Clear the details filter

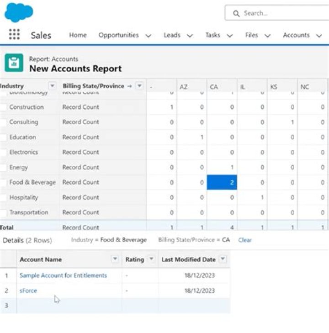tap(245, 240)
